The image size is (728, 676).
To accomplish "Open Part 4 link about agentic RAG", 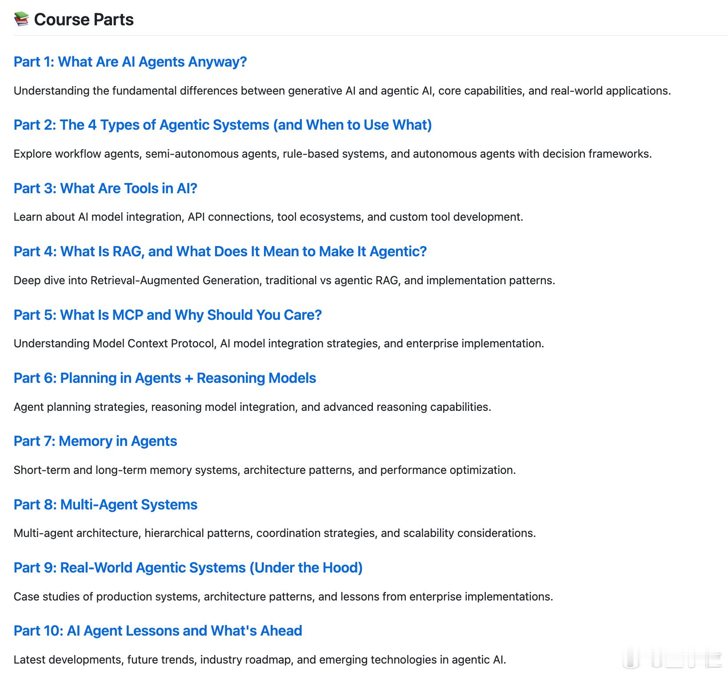I will click(x=220, y=251).
